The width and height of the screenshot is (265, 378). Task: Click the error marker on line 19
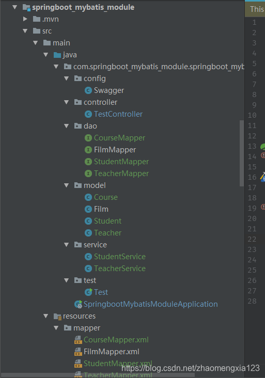(263, 207)
